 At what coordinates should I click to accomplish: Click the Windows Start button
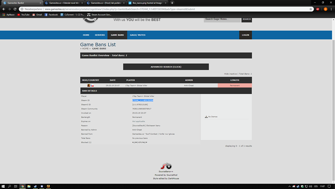click(x=3, y=186)
